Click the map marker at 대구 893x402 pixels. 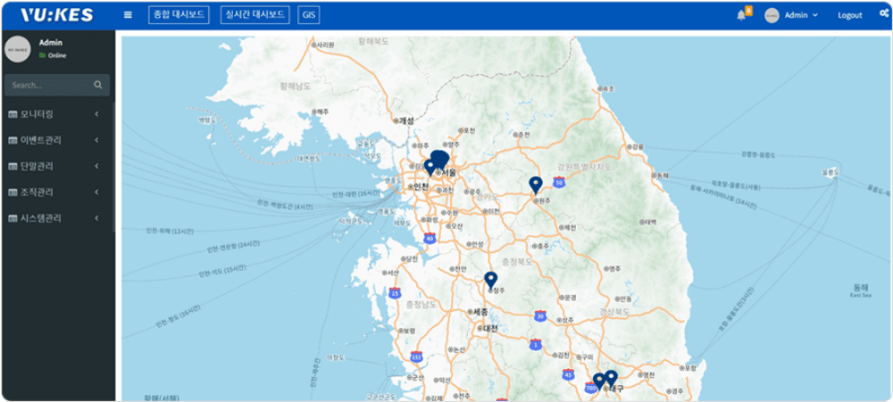coord(611,378)
